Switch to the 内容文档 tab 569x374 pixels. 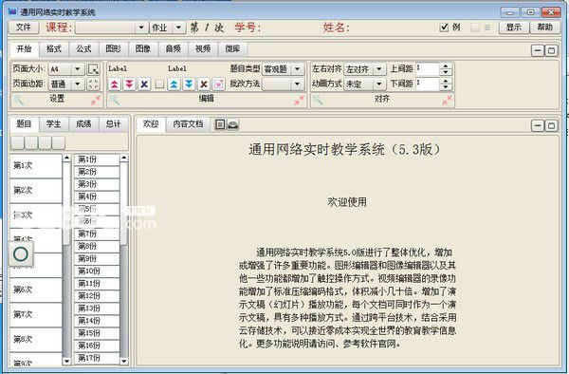click(188, 124)
